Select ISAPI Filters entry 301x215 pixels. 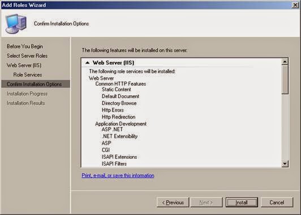point(114,164)
